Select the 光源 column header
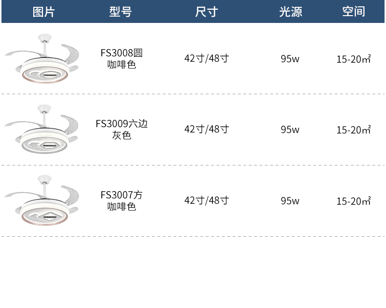The image size is (386, 308). pyautogui.click(x=291, y=12)
